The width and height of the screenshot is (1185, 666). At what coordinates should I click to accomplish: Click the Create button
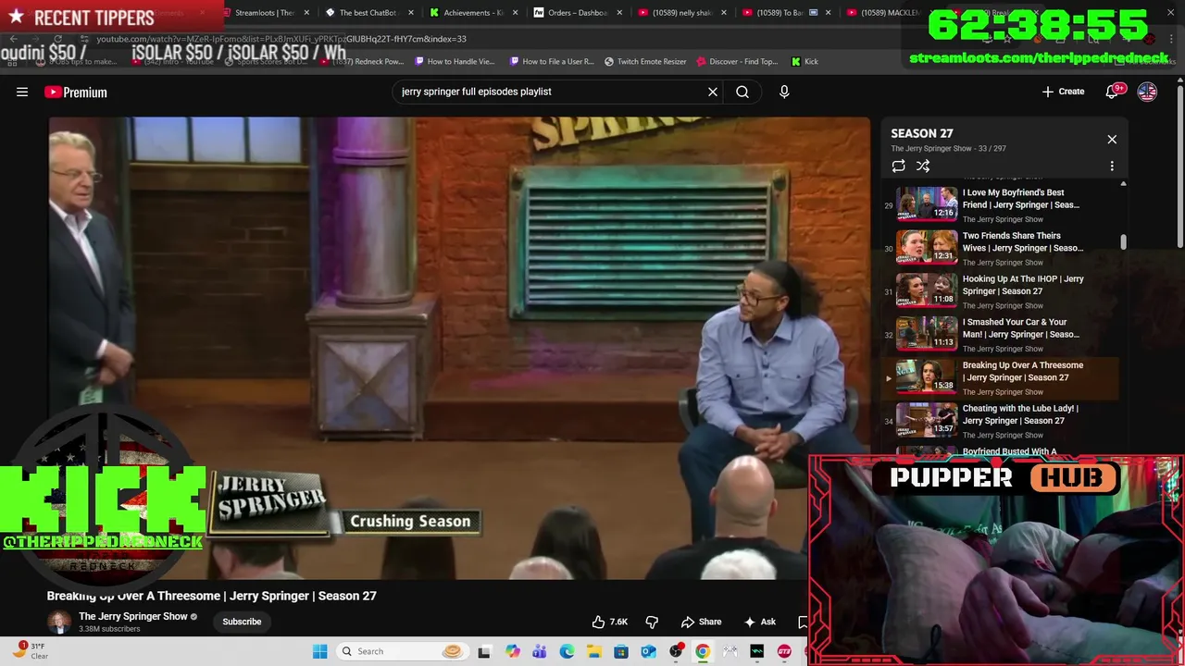point(1063,92)
